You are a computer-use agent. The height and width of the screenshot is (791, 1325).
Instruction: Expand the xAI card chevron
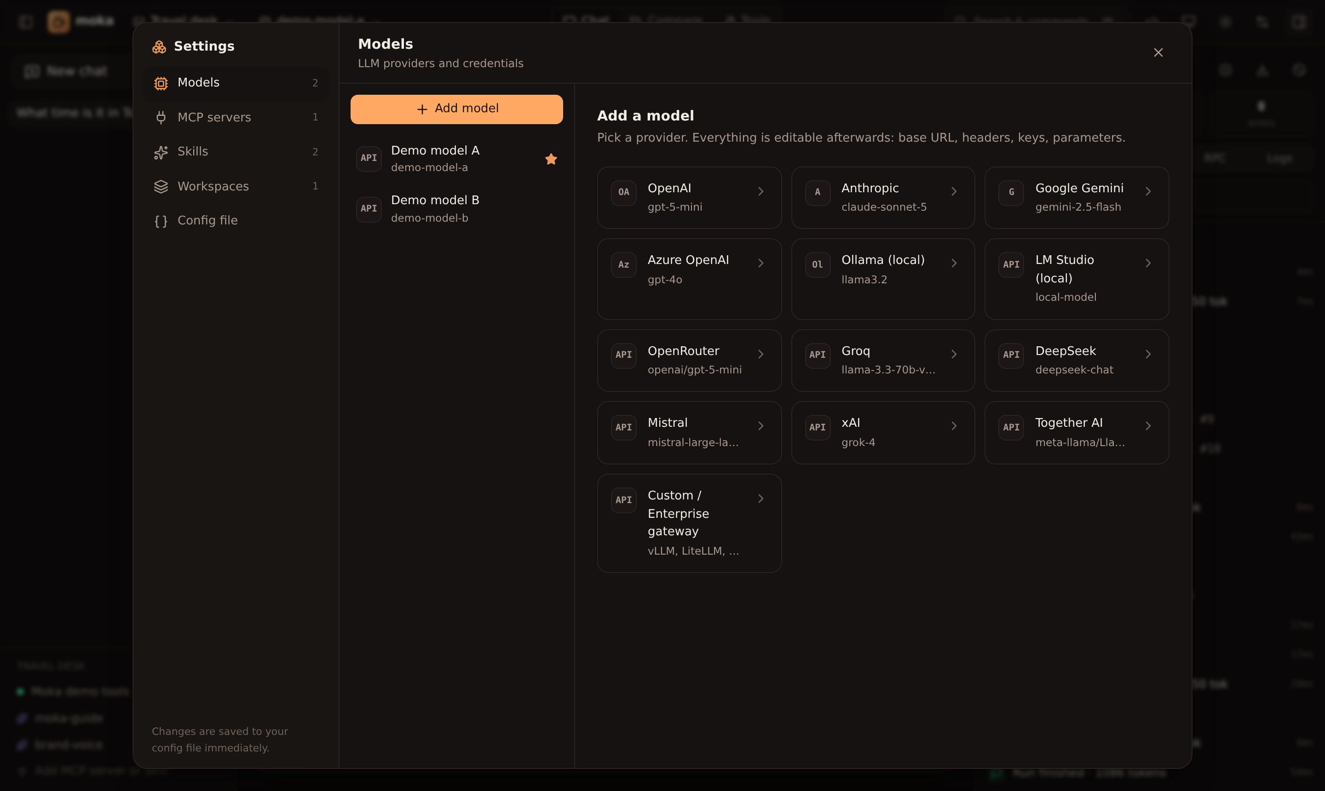pos(954,426)
